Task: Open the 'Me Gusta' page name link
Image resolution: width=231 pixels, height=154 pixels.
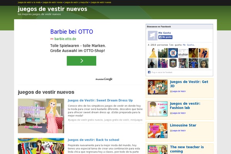Action: coord(164,33)
